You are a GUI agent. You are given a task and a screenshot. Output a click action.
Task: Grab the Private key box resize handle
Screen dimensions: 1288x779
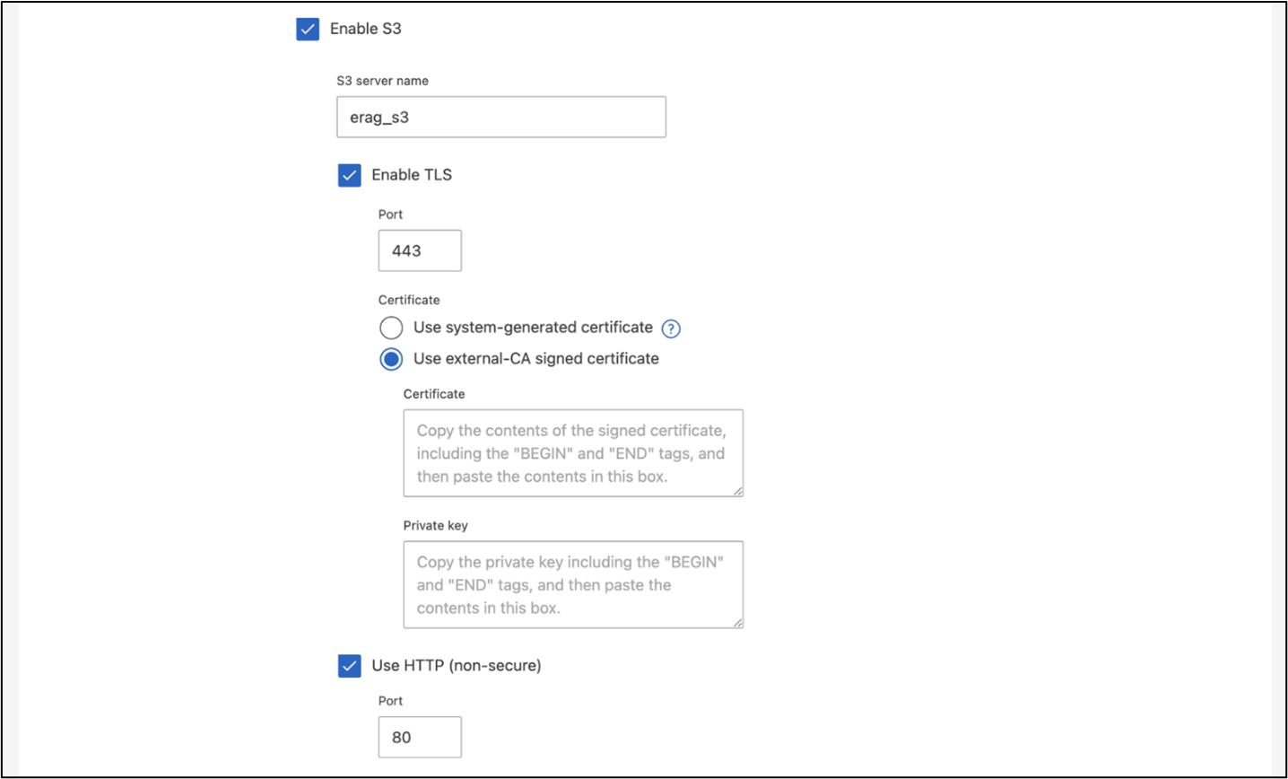click(738, 623)
